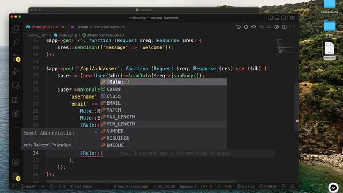Select MATCH constant suggestion

(x=163, y=110)
